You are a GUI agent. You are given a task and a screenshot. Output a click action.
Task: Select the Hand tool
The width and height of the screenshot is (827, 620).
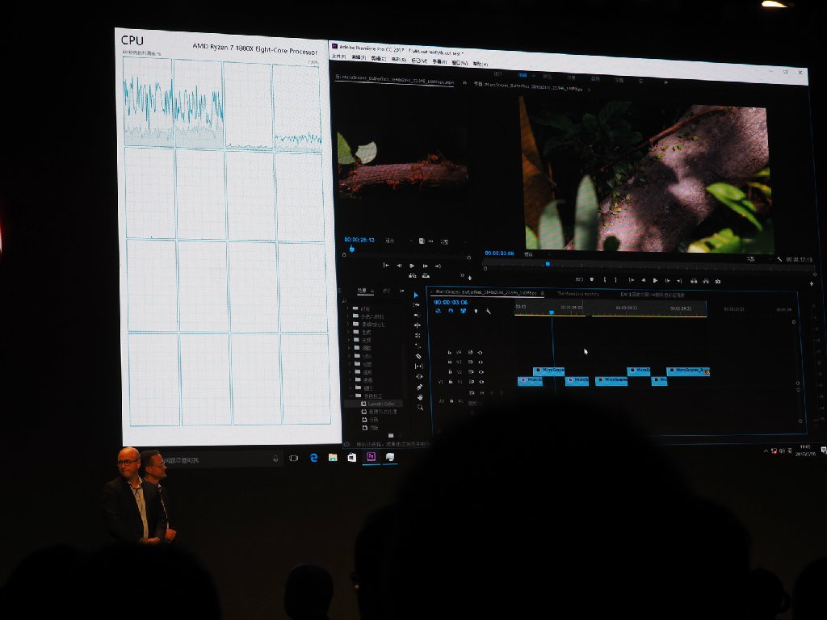click(x=420, y=396)
